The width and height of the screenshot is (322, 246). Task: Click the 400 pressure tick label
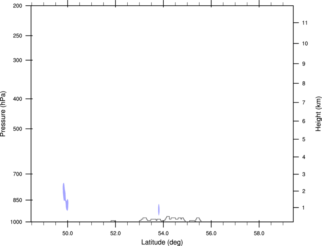[17, 99]
